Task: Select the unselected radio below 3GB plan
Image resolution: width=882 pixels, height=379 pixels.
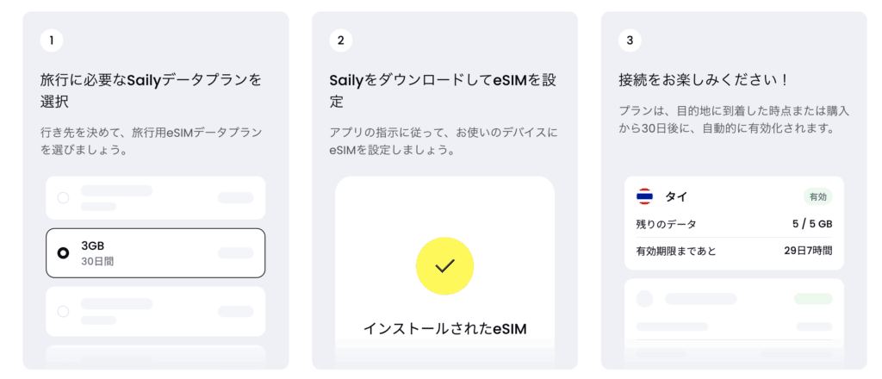Action: [63, 310]
